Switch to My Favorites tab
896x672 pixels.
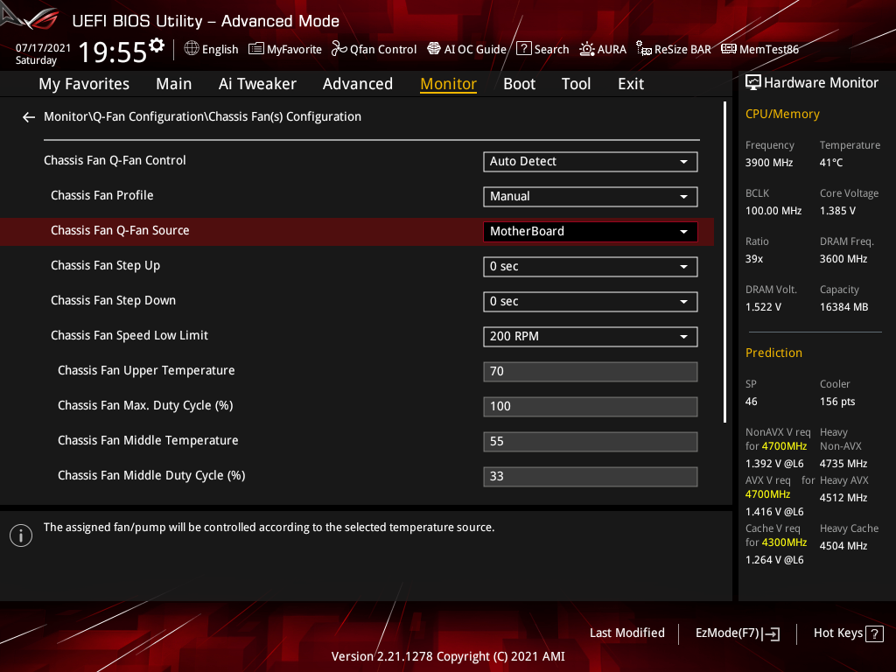pos(84,84)
